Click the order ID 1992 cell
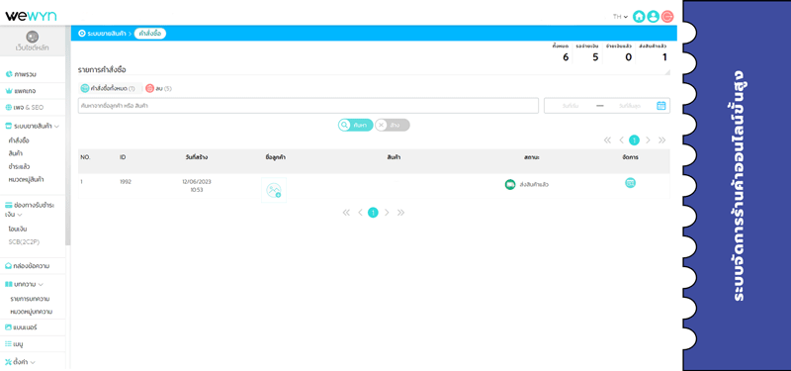This screenshot has width=791, height=371. coord(126,182)
